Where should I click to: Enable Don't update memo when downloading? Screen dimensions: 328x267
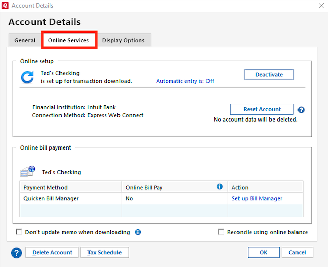19,232
